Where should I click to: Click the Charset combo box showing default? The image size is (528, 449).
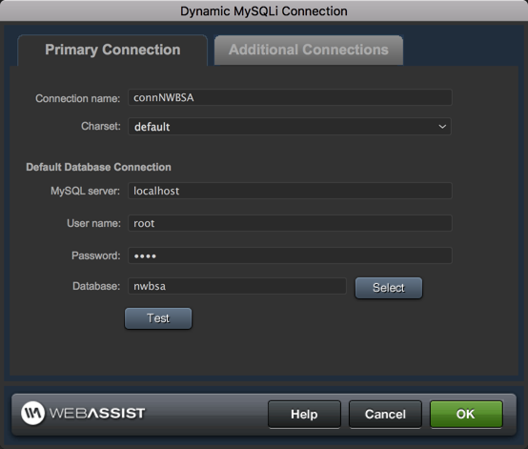(x=290, y=127)
